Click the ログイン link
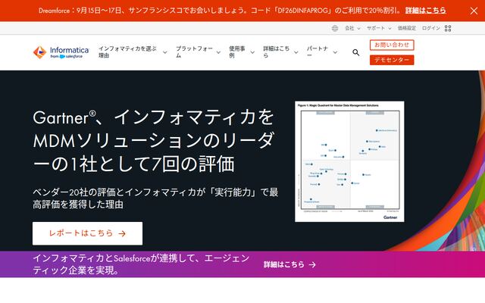 click(x=431, y=28)
